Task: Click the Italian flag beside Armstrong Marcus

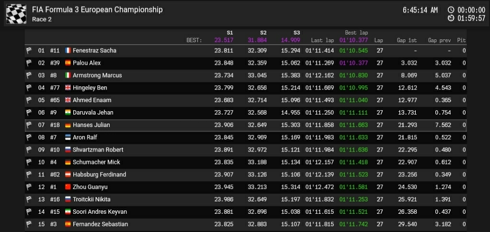Action: click(x=68, y=75)
